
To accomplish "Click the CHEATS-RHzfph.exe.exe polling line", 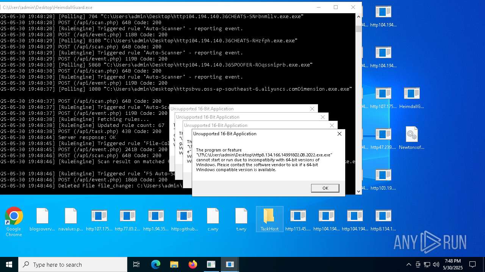I will click(x=149, y=41).
